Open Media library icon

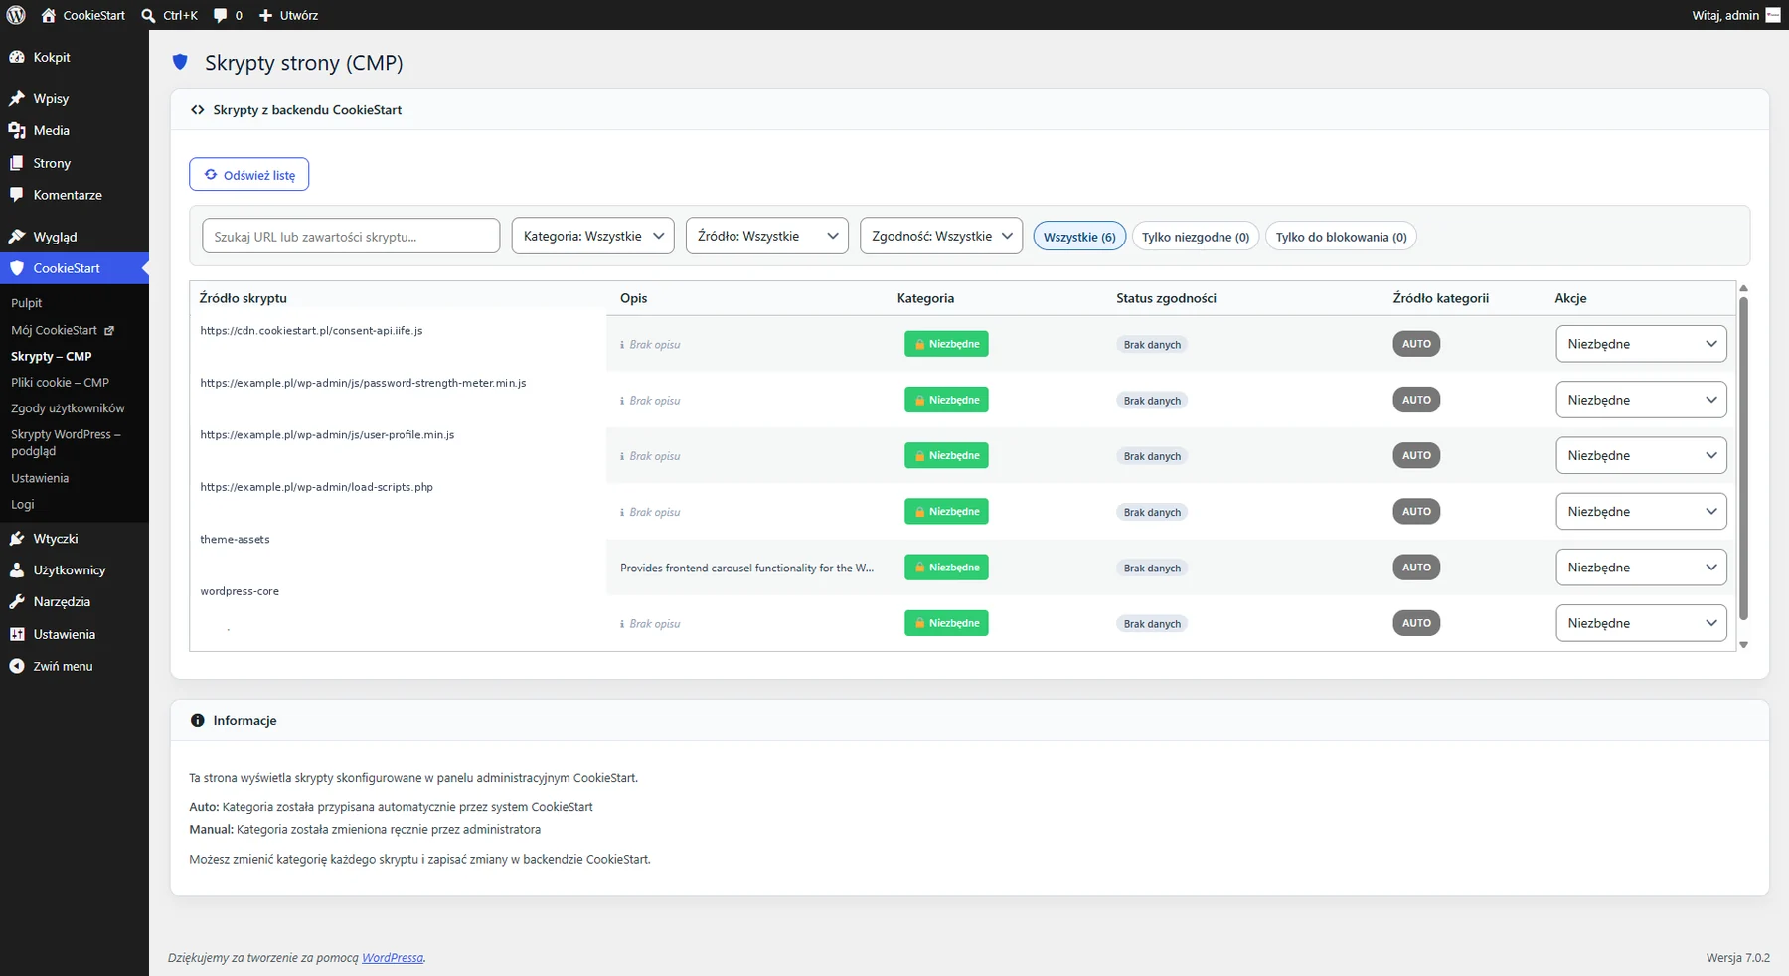[17, 130]
